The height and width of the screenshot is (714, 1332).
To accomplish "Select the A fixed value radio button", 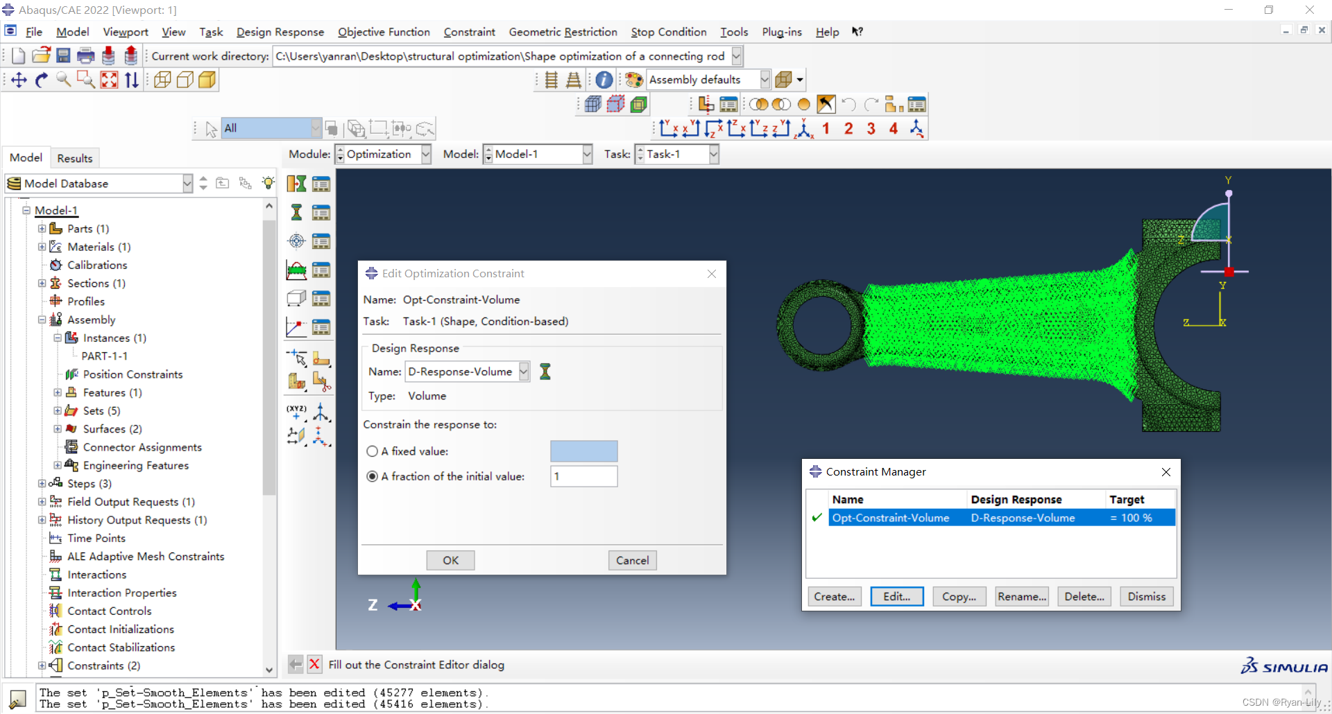I will pyautogui.click(x=372, y=451).
